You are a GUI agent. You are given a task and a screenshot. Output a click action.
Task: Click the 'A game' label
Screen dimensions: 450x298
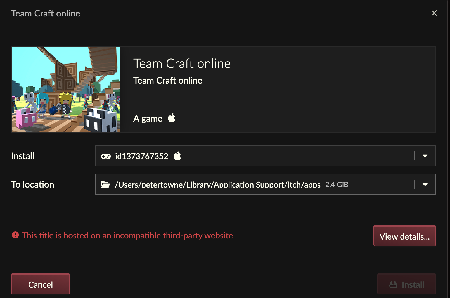[148, 119]
